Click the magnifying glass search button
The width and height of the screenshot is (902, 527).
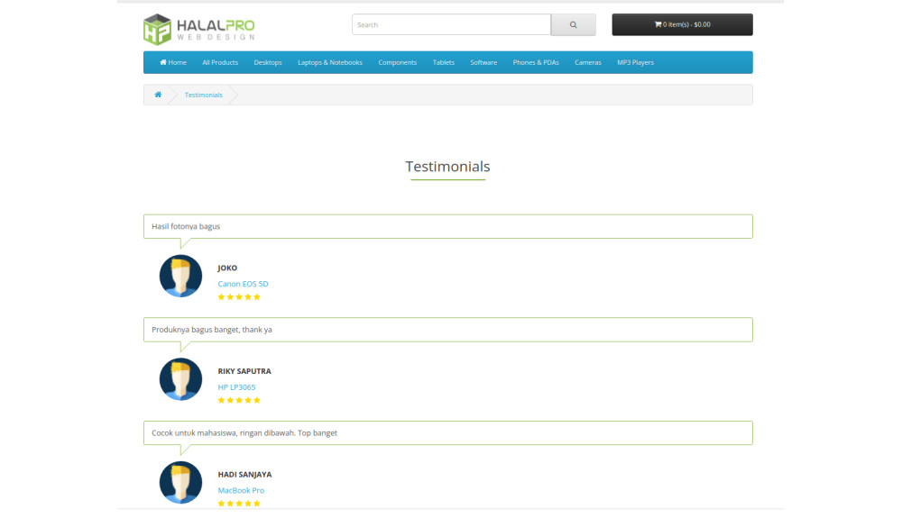tap(573, 25)
